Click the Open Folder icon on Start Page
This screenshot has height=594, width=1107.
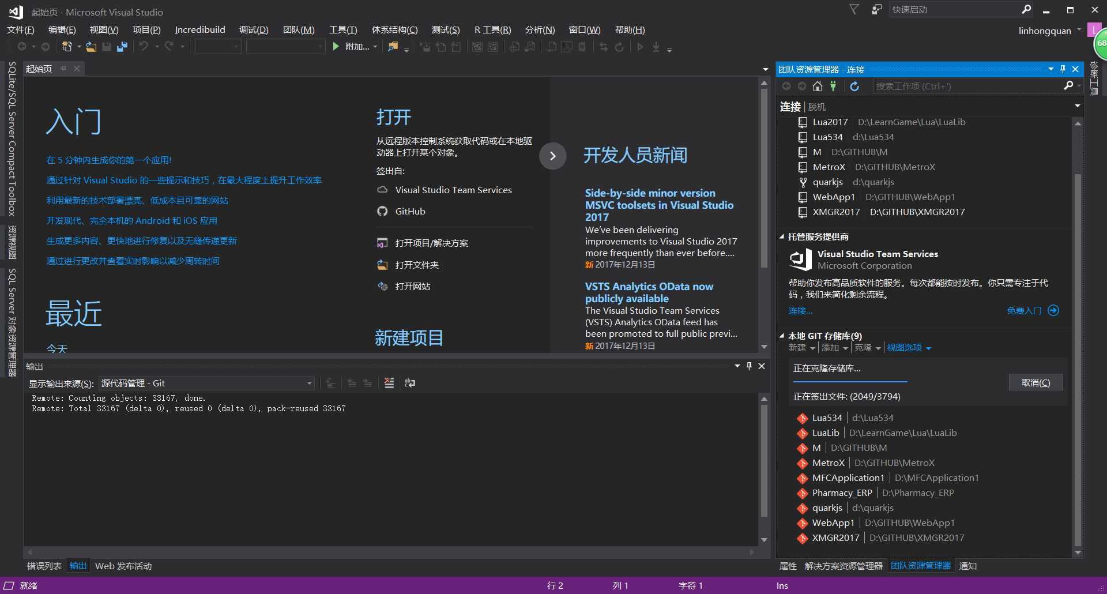pos(382,265)
